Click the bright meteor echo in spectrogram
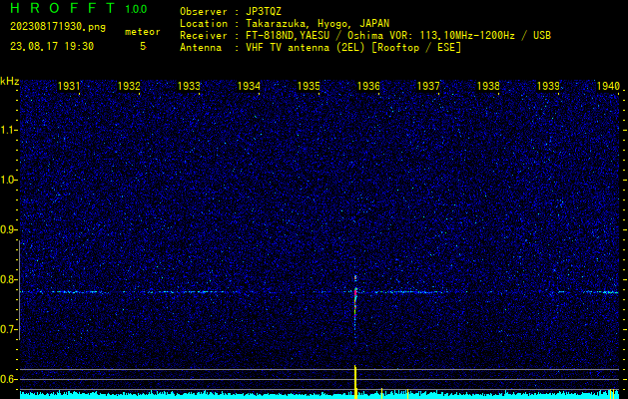Viewport: 628px width, 399px height. tap(355, 292)
